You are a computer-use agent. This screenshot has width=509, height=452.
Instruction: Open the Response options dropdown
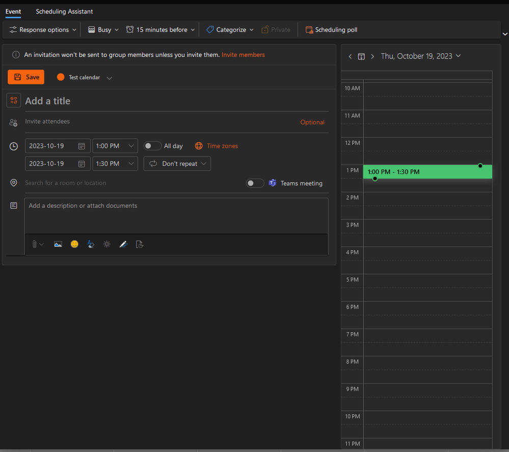43,30
